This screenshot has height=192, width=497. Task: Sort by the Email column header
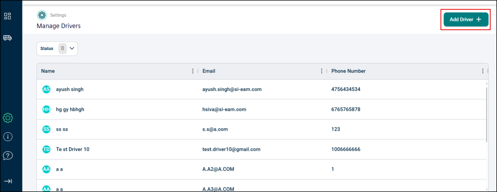[x=209, y=71]
